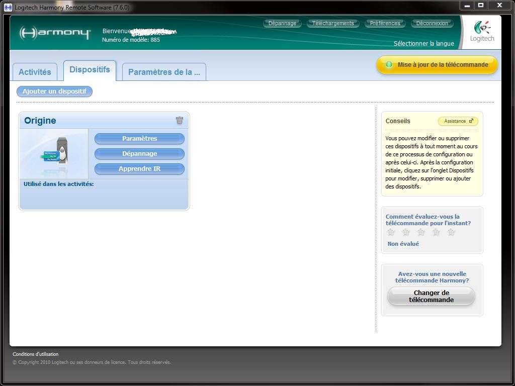
Task: Select the Dispositifs tab
Action: [90, 70]
